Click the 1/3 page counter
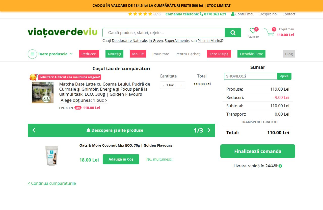 tap(198, 130)
